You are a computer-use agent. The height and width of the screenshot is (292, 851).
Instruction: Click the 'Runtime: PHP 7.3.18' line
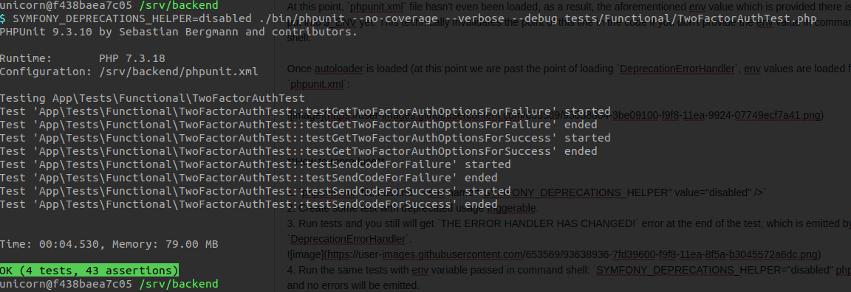pos(83,58)
